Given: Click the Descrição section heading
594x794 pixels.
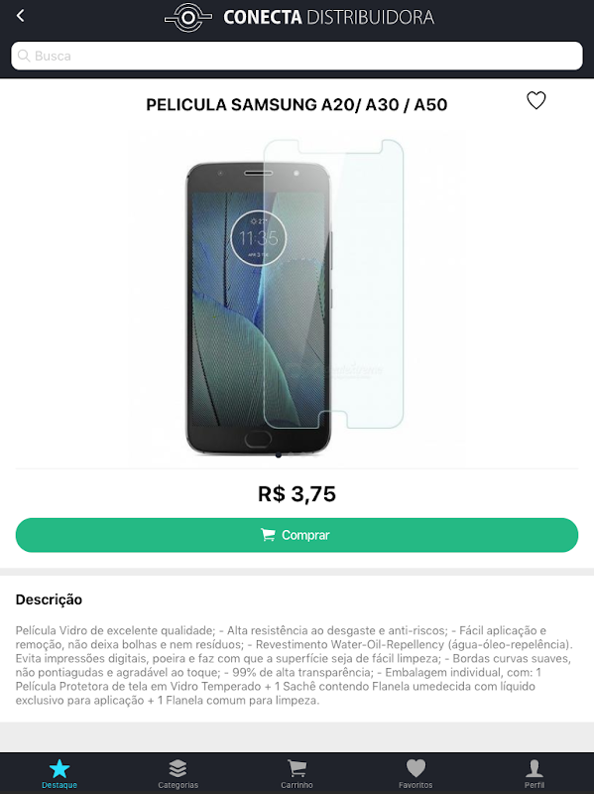Looking at the screenshot, I should pos(49,599).
